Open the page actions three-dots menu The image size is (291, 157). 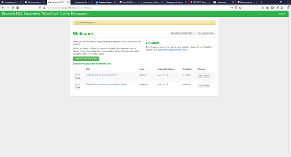coord(232,8)
